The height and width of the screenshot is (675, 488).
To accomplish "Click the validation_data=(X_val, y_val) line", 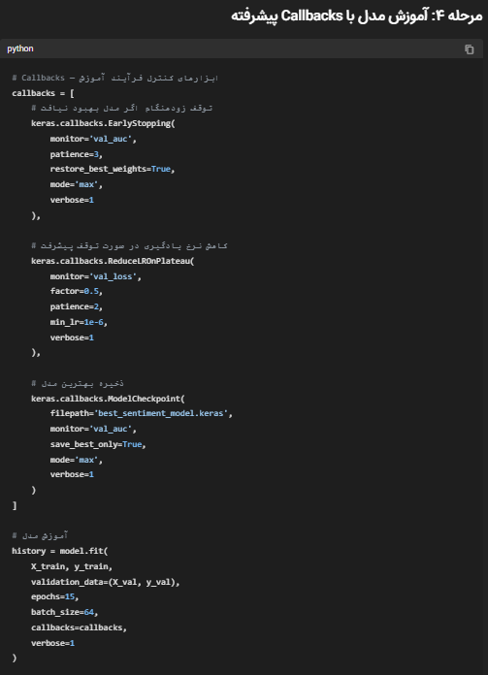I will pos(105,582).
